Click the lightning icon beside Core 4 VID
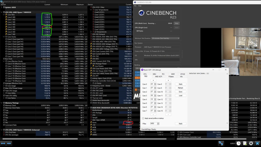261x147 pixels. (6, 27)
